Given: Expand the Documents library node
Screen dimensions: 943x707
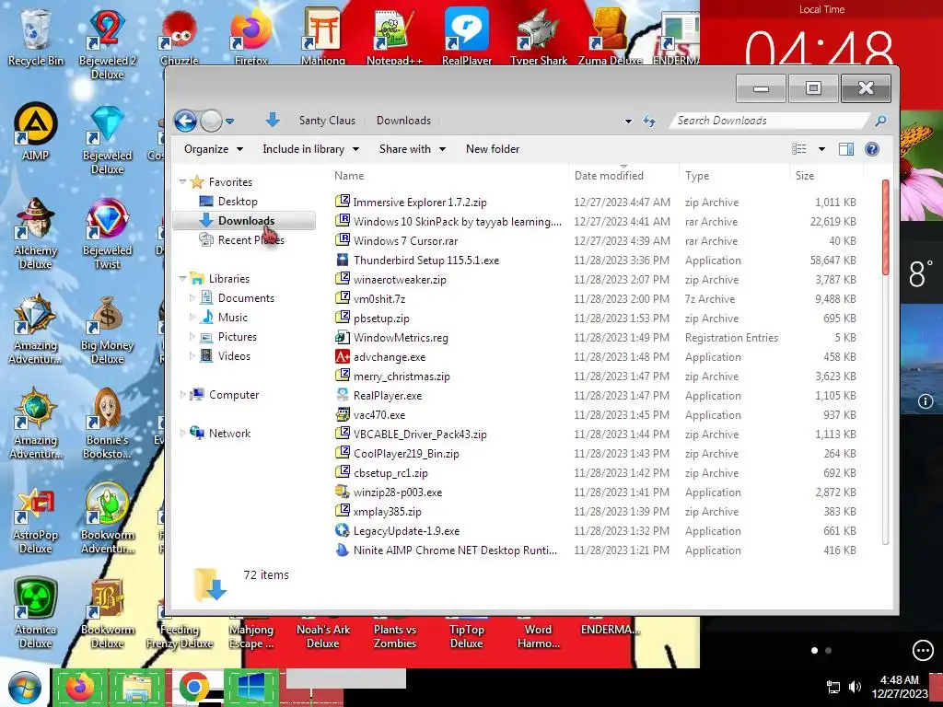Looking at the screenshot, I should tap(192, 298).
